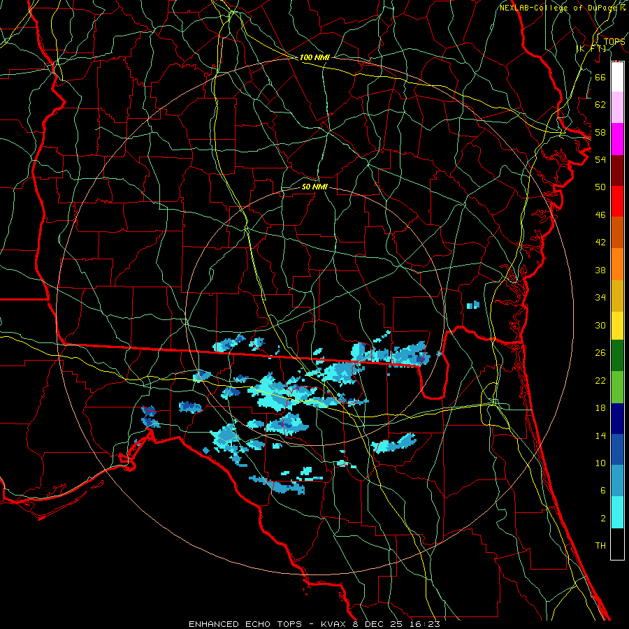Click the legend value 34
629x629 pixels.
(600, 298)
